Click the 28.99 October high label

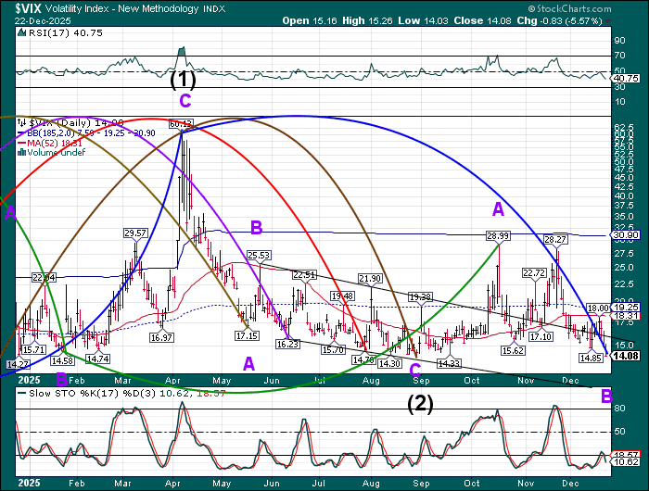pos(499,237)
